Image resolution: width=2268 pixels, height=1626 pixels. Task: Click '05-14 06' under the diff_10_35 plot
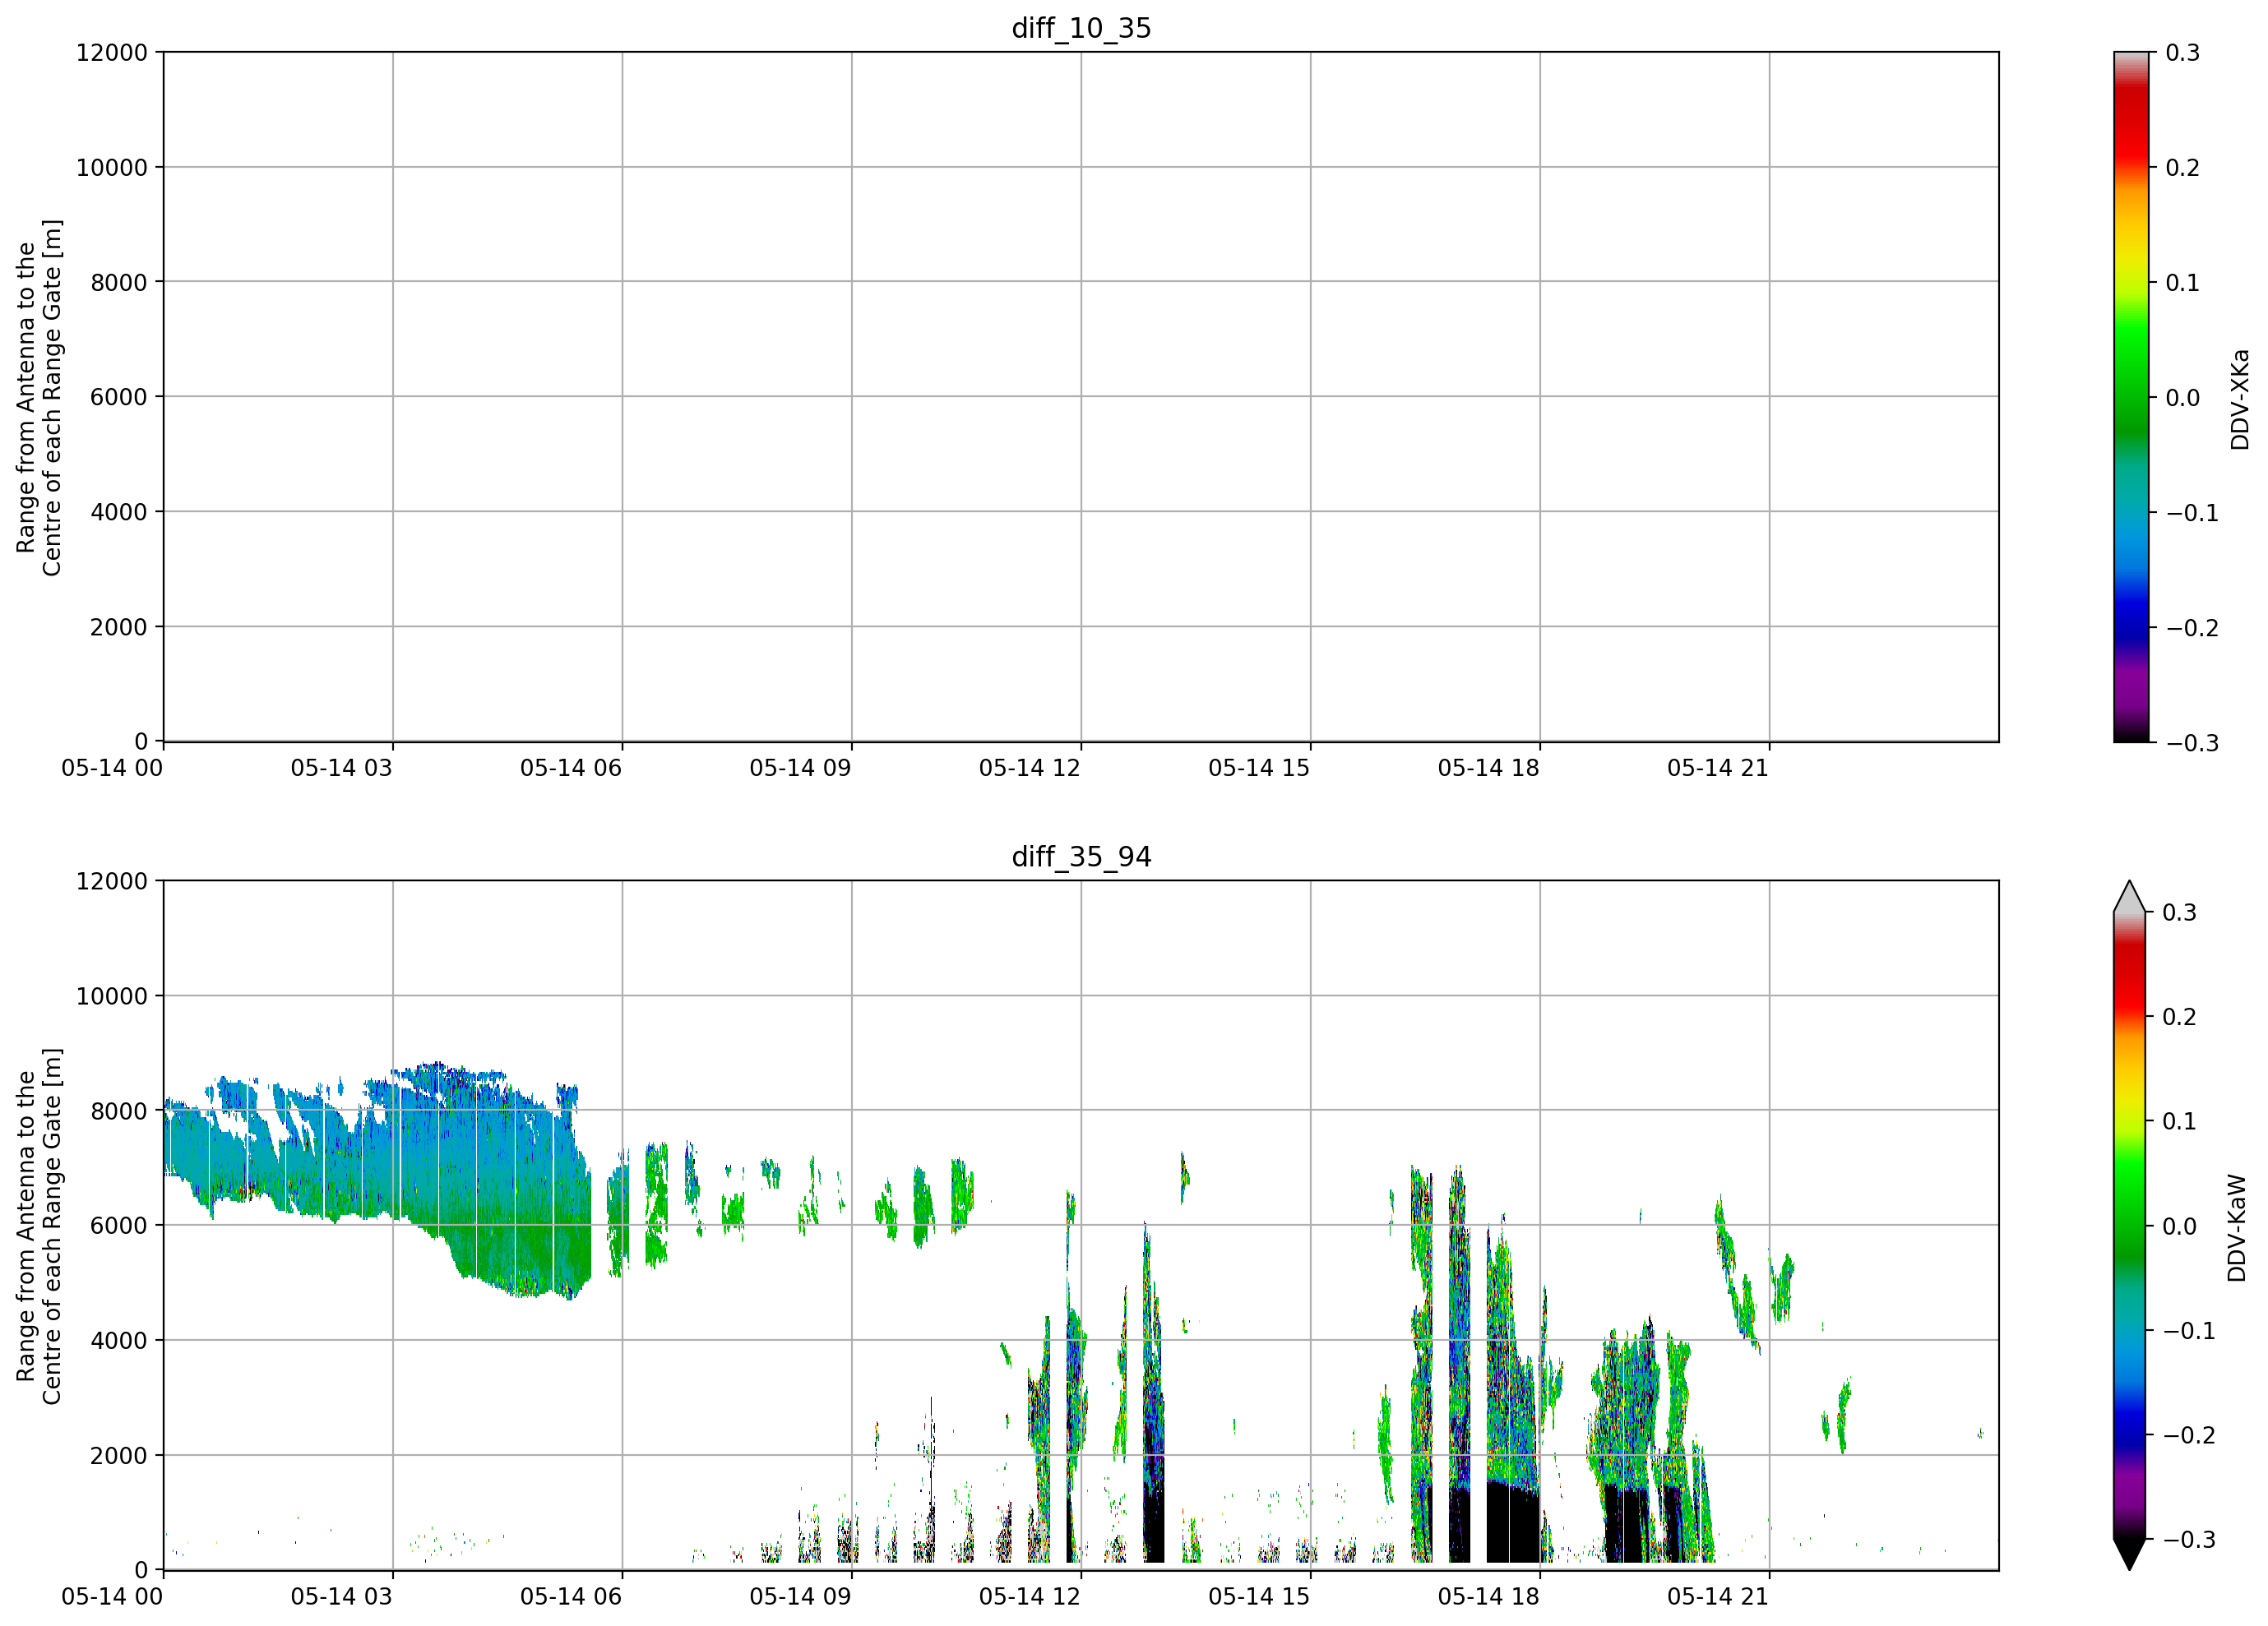pyautogui.click(x=571, y=768)
